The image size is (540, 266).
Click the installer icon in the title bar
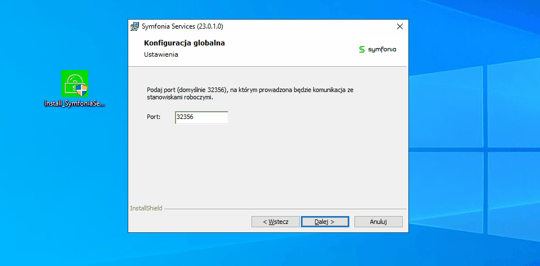coord(134,27)
